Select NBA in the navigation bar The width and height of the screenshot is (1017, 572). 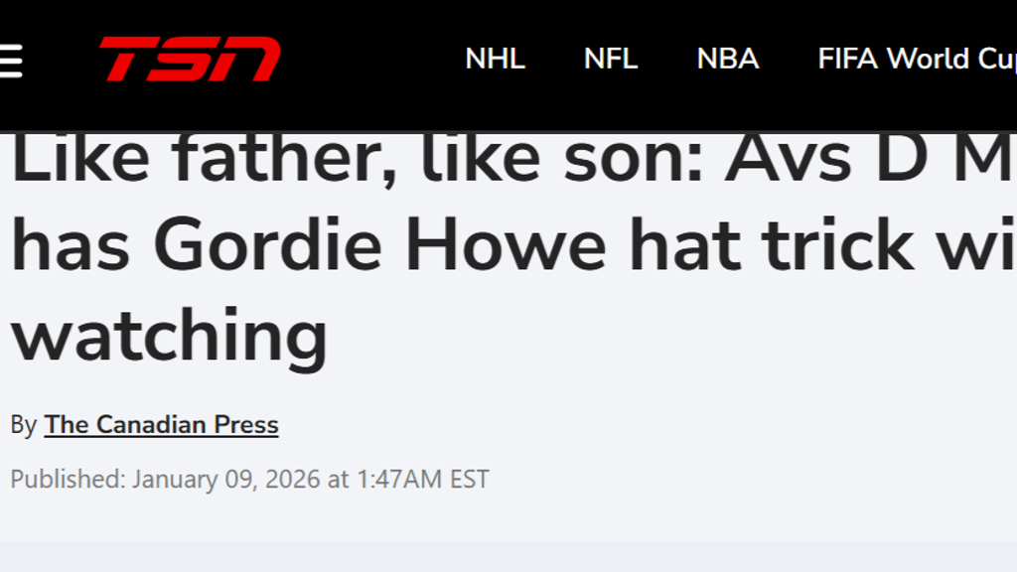click(727, 60)
